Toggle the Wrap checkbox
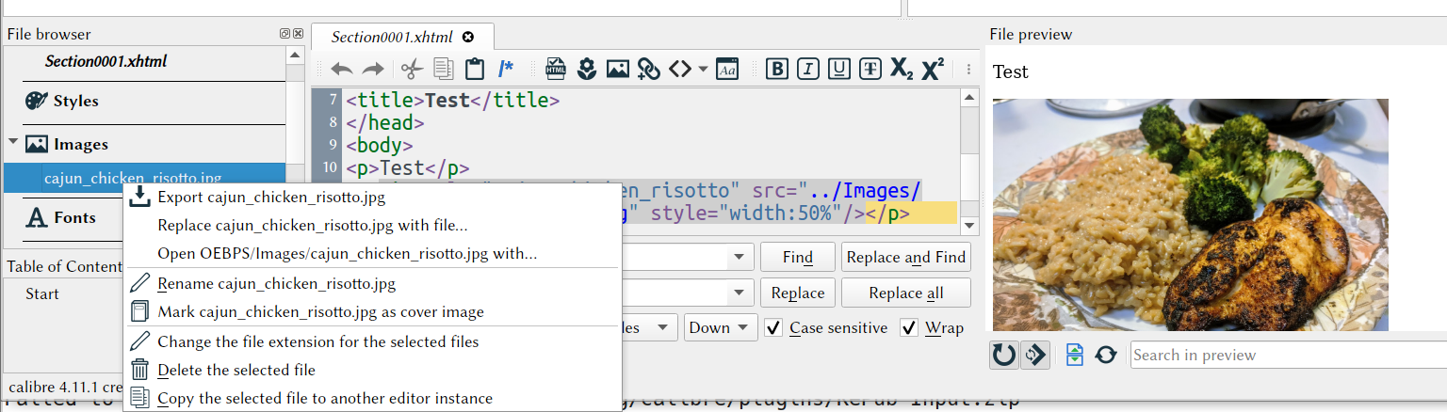Image resolution: width=1447 pixels, height=412 pixels. click(x=909, y=327)
